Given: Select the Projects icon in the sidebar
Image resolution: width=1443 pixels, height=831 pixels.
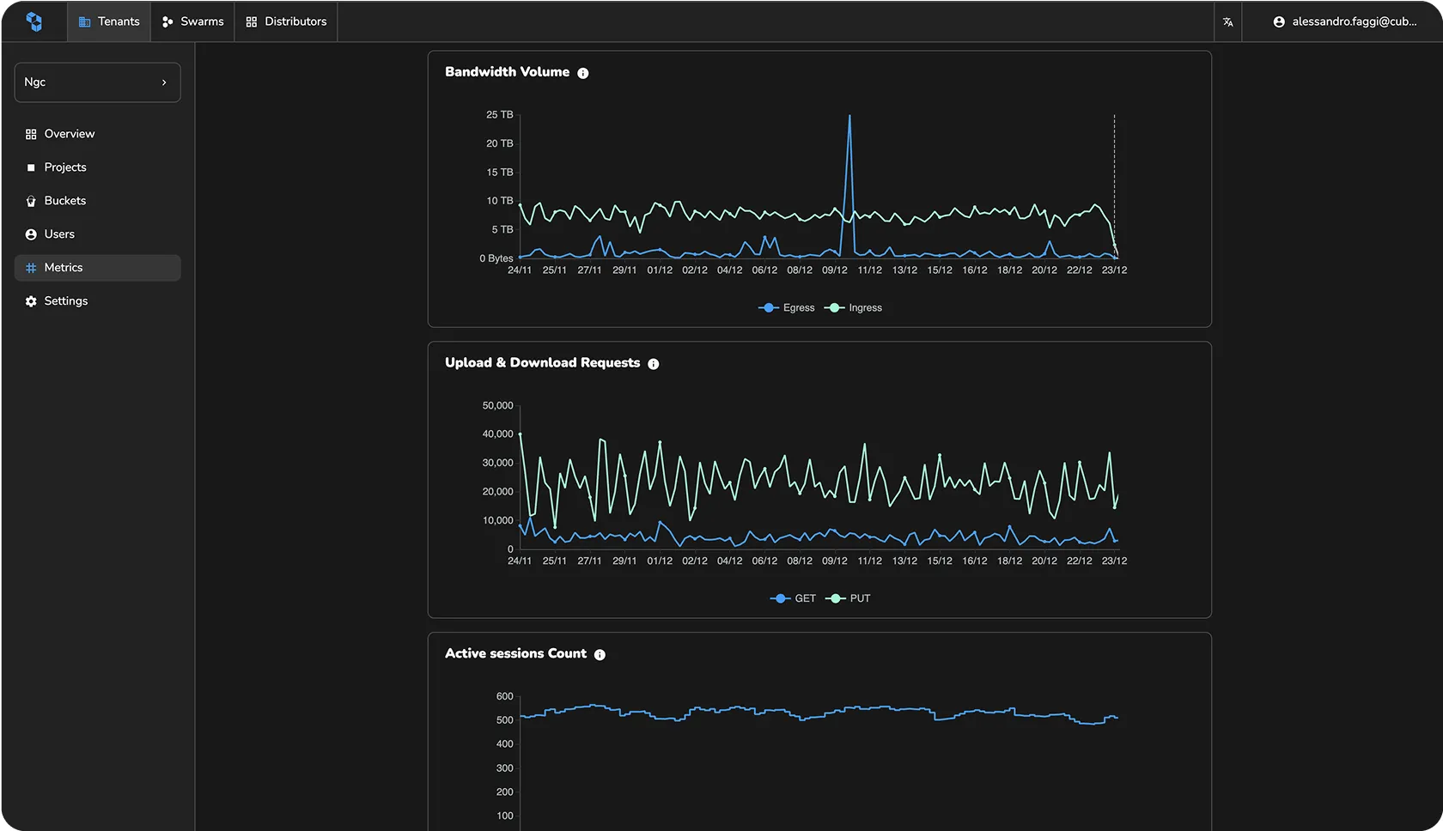Looking at the screenshot, I should click(29, 167).
